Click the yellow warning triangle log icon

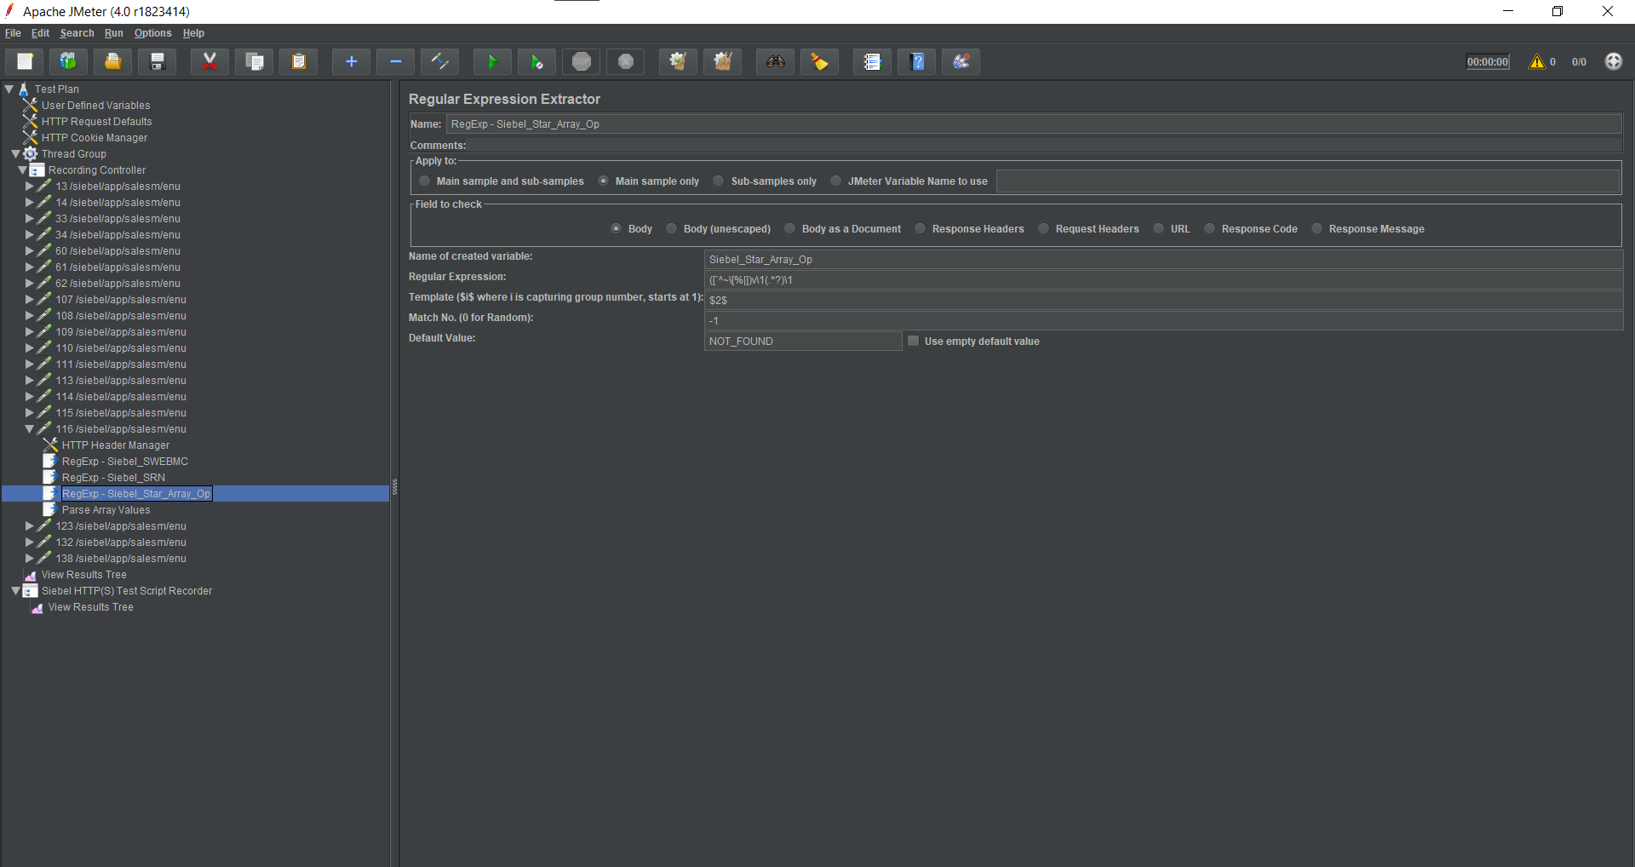coord(1537,61)
